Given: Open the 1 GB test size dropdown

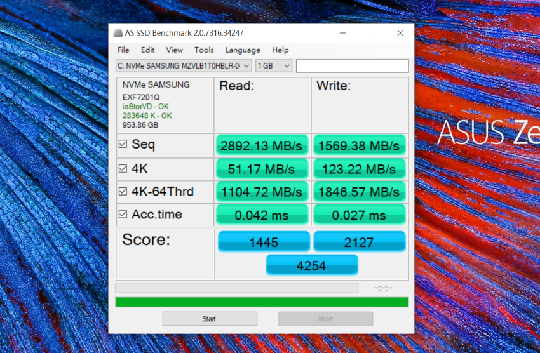Looking at the screenshot, I should 274,66.
